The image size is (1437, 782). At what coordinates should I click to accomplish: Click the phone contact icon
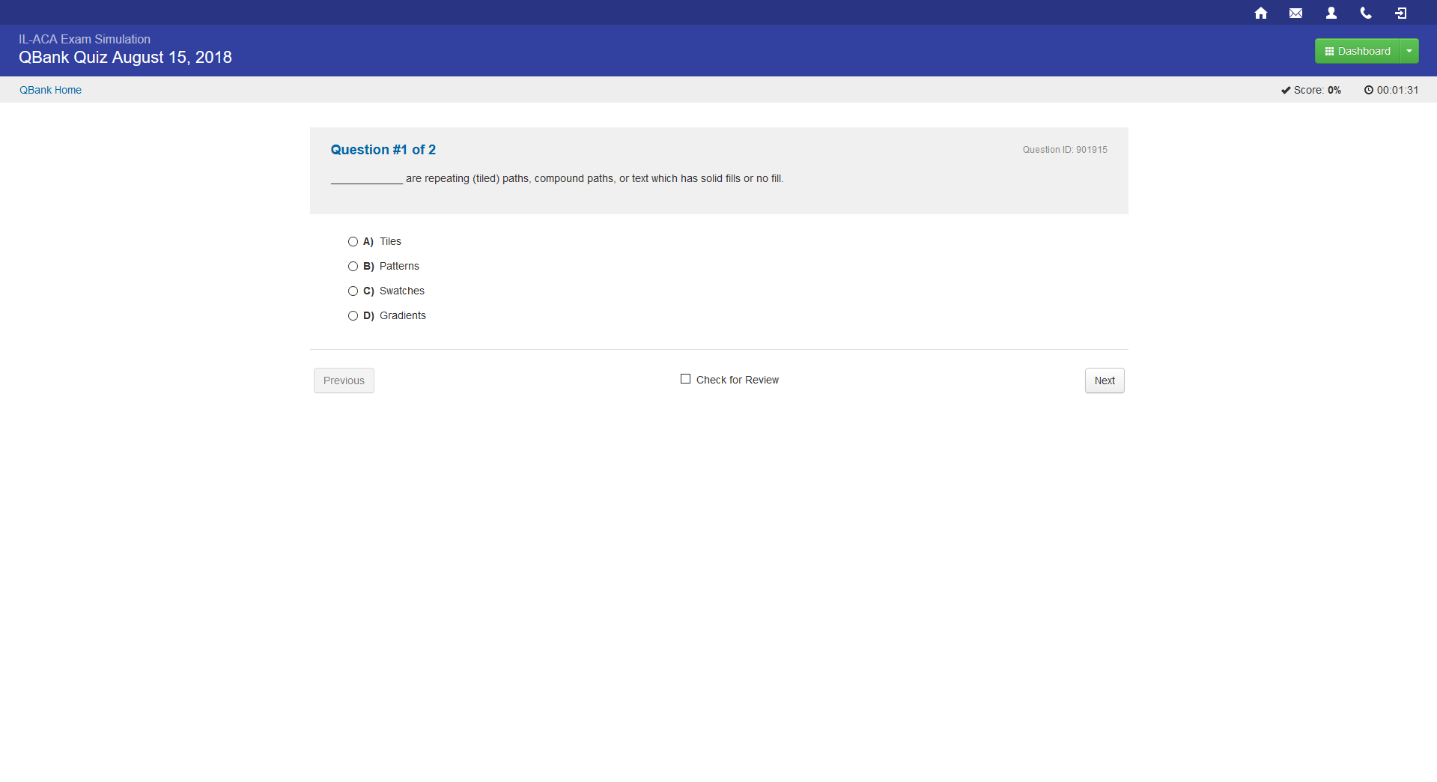[x=1366, y=13]
